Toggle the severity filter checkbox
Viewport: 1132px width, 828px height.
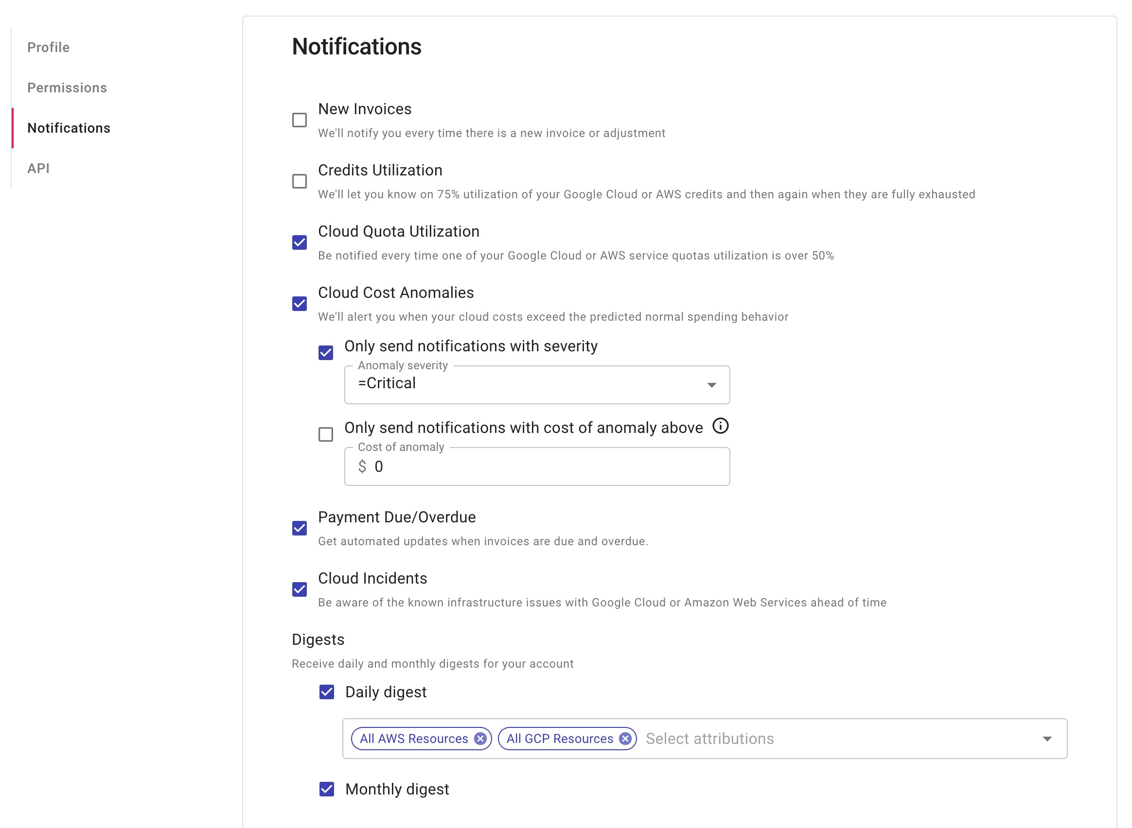pos(325,353)
